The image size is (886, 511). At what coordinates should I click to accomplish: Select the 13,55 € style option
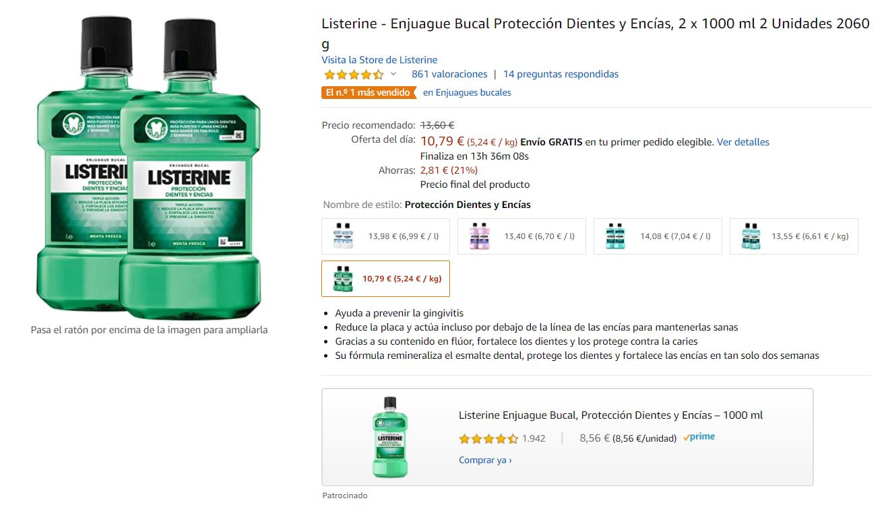(794, 236)
